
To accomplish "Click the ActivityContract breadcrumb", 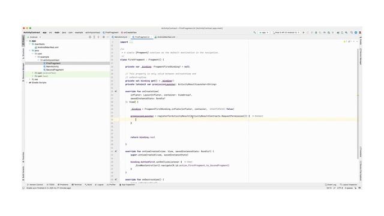I will [x=32, y=32].
